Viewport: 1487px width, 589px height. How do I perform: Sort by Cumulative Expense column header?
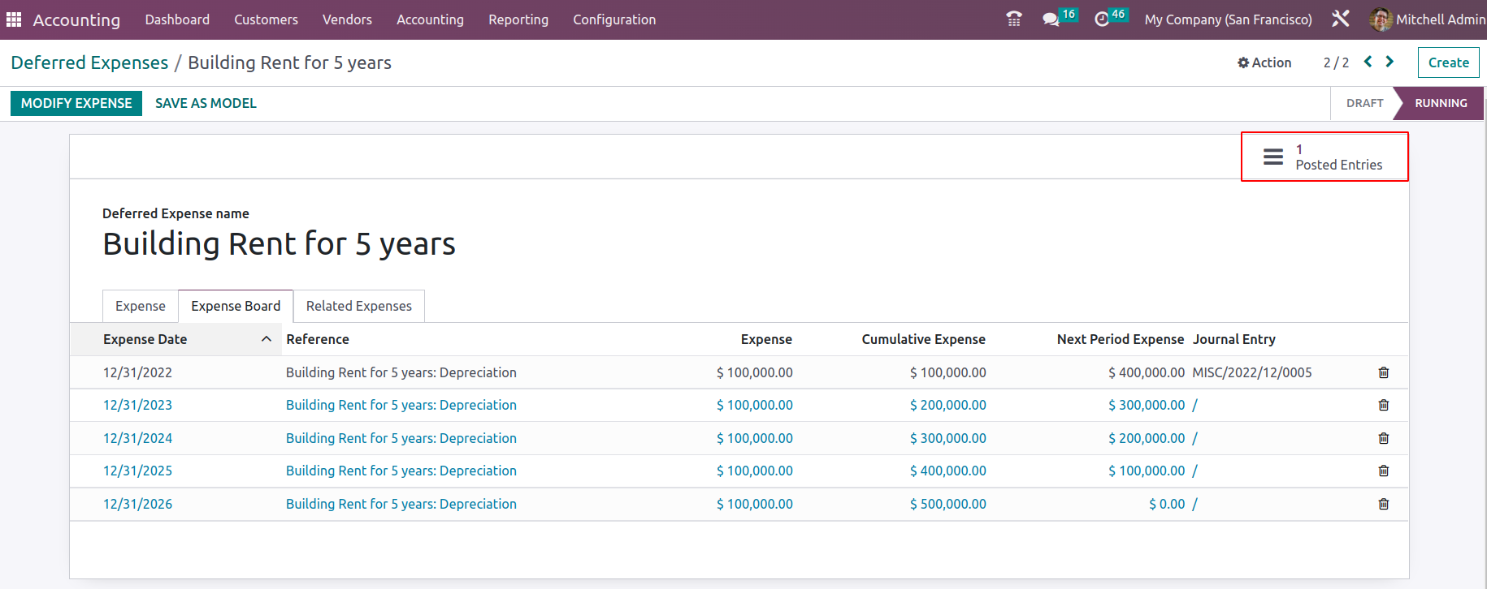[x=923, y=339]
